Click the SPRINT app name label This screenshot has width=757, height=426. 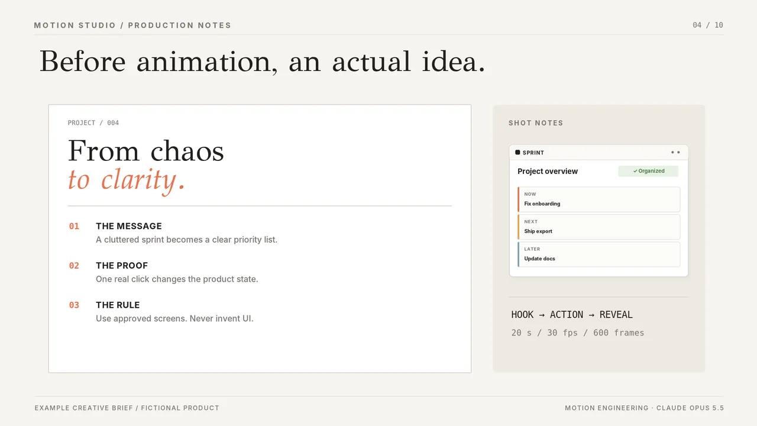[x=533, y=153]
